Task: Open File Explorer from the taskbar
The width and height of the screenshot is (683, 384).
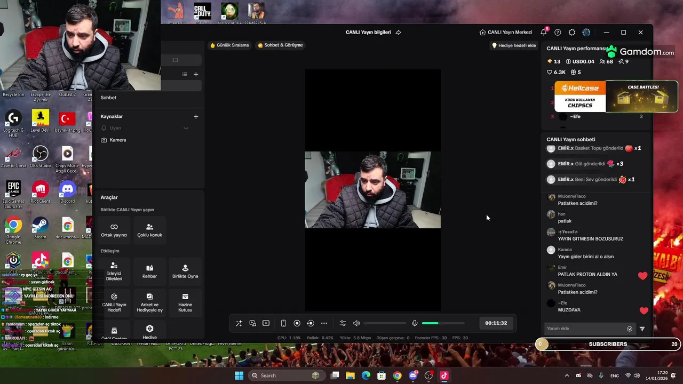Action: pos(351,375)
